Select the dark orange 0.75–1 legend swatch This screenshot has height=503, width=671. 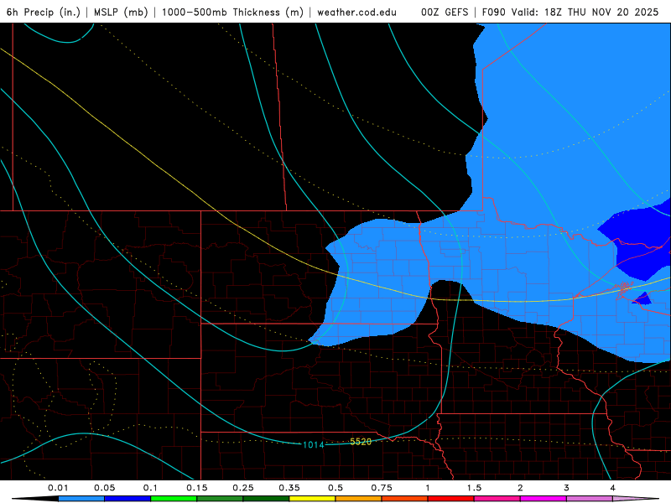(405, 499)
